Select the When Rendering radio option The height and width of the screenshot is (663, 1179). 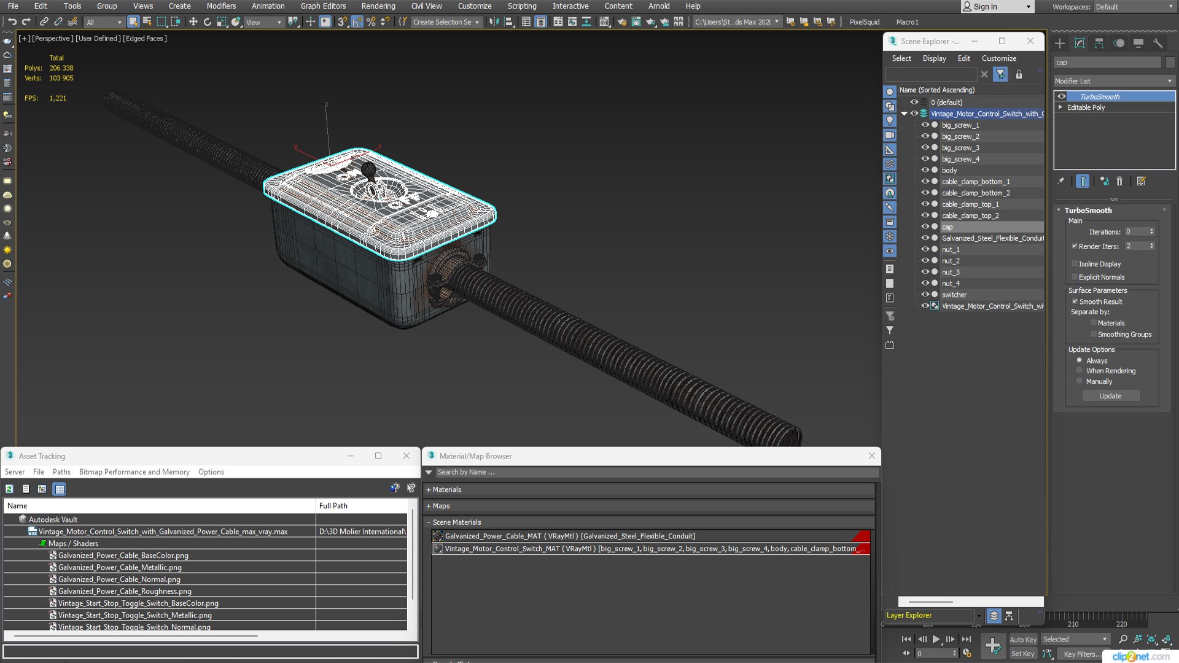(1079, 371)
